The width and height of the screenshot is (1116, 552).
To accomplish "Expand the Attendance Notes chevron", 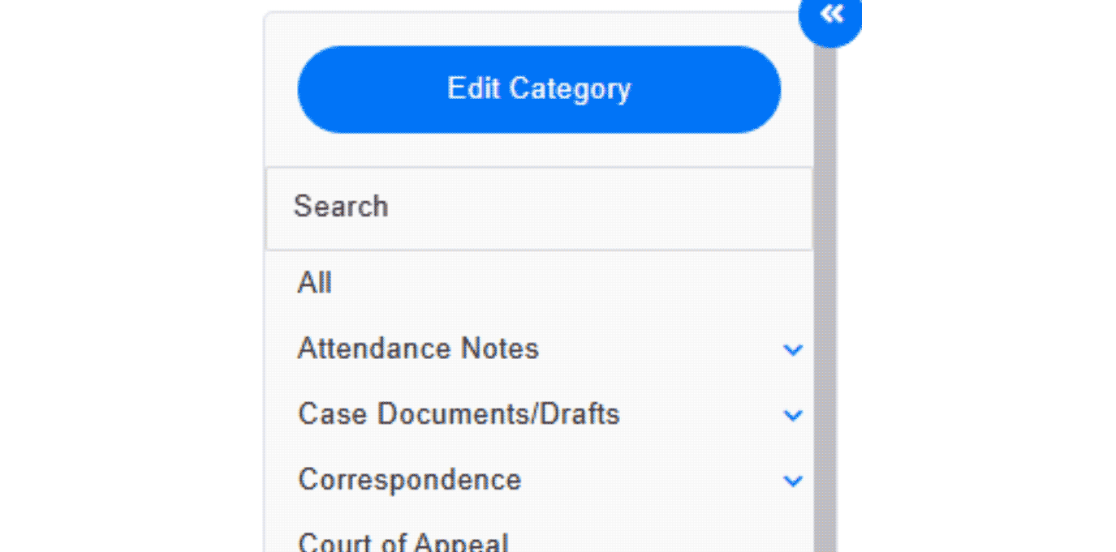I will click(792, 350).
